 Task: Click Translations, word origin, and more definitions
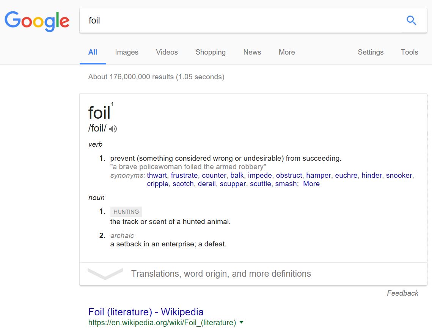point(221,274)
